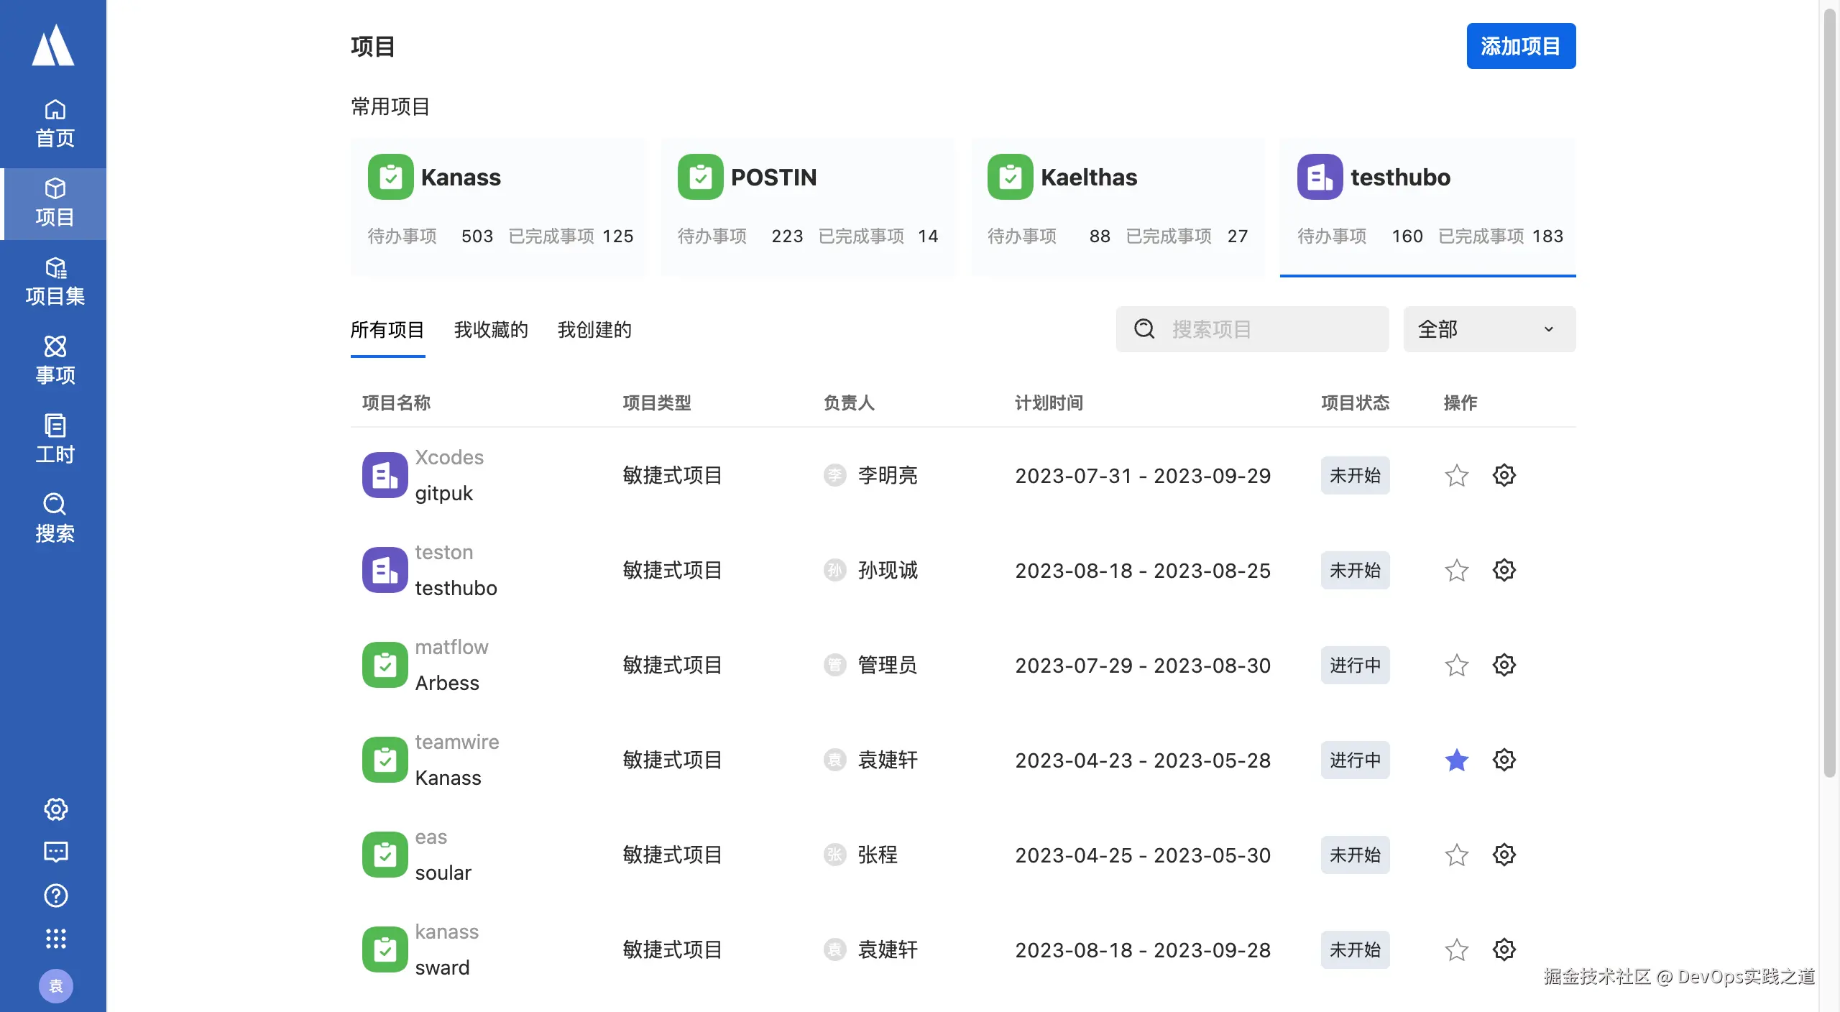Switch to 我创建的 tab

(594, 330)
